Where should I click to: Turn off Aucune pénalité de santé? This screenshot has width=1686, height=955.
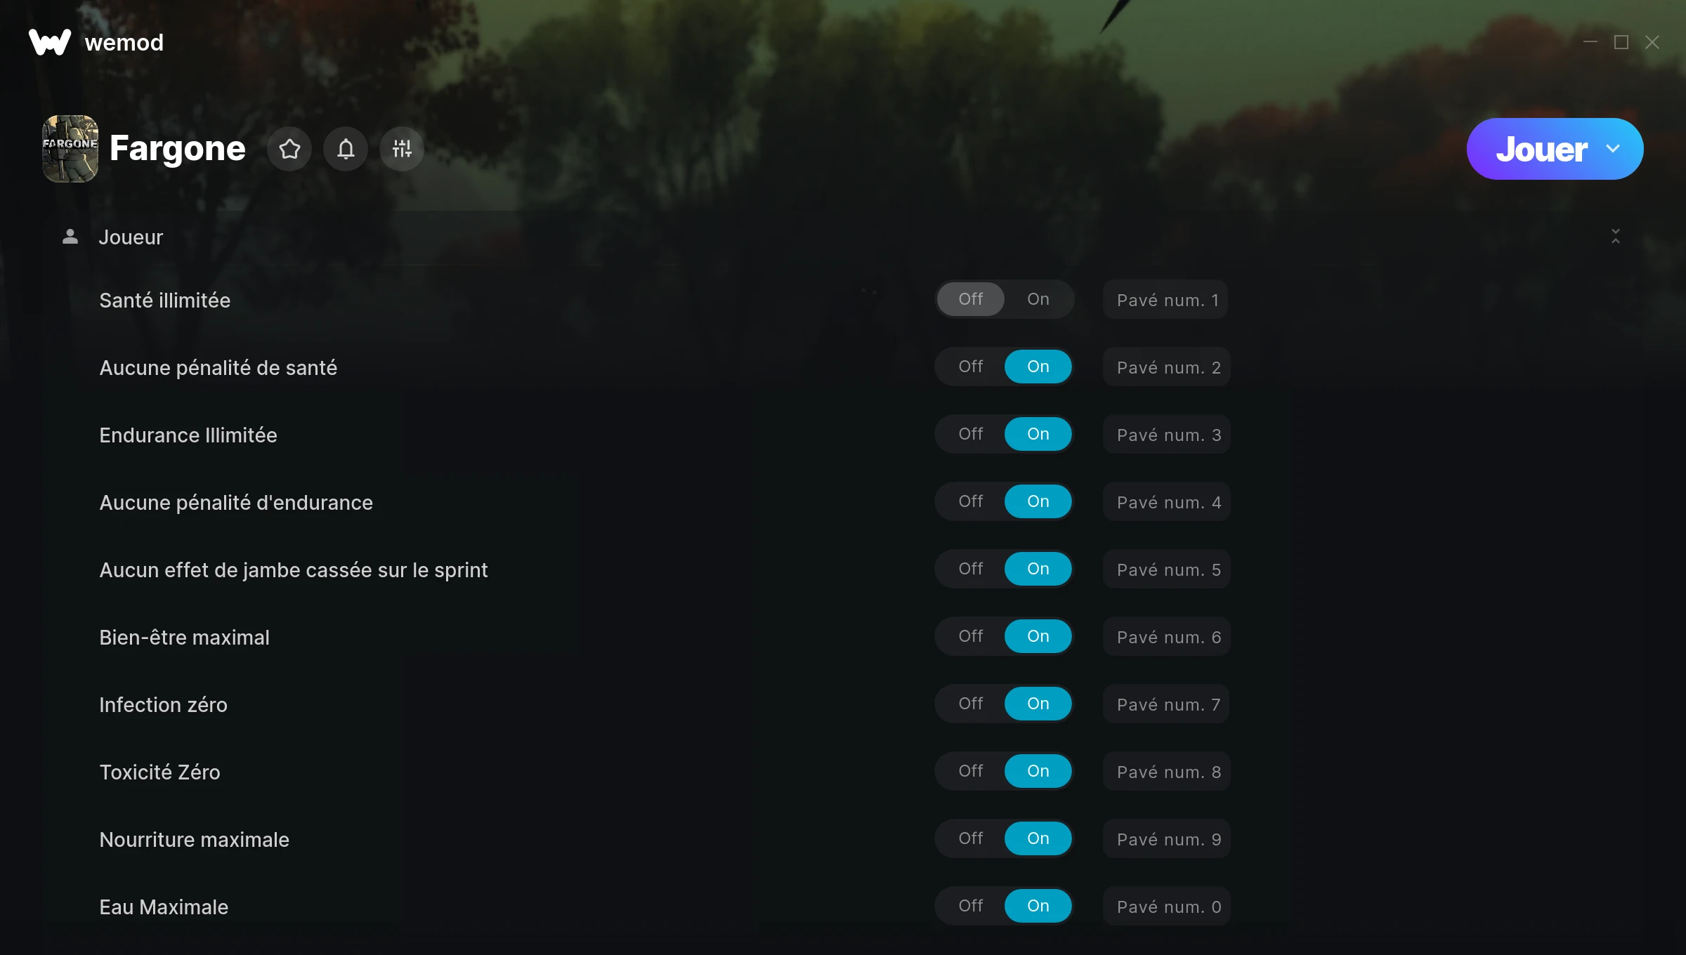[971, 367]
